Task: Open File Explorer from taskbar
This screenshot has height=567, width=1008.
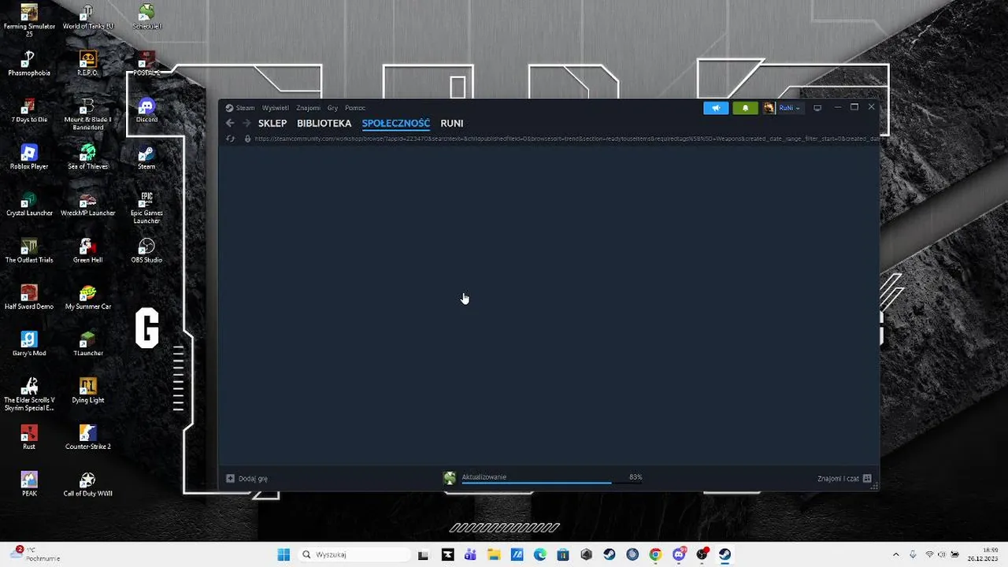Action: click(x=494, y=554)
